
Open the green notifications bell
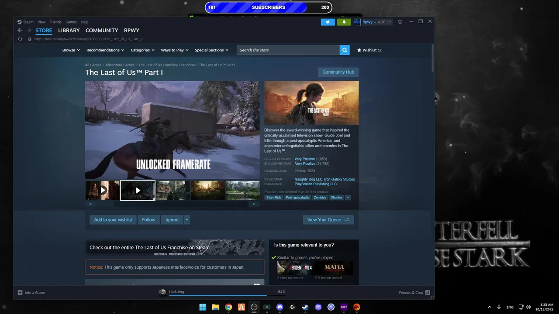(344, 22)
